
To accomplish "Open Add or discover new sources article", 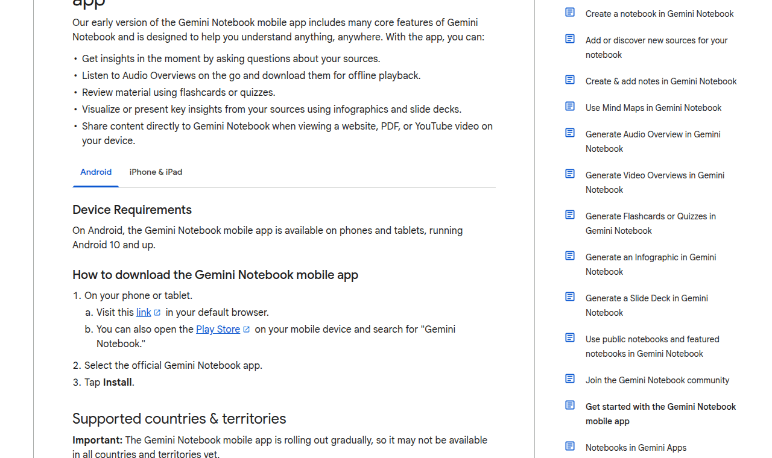I will click(x=656, y=48).
